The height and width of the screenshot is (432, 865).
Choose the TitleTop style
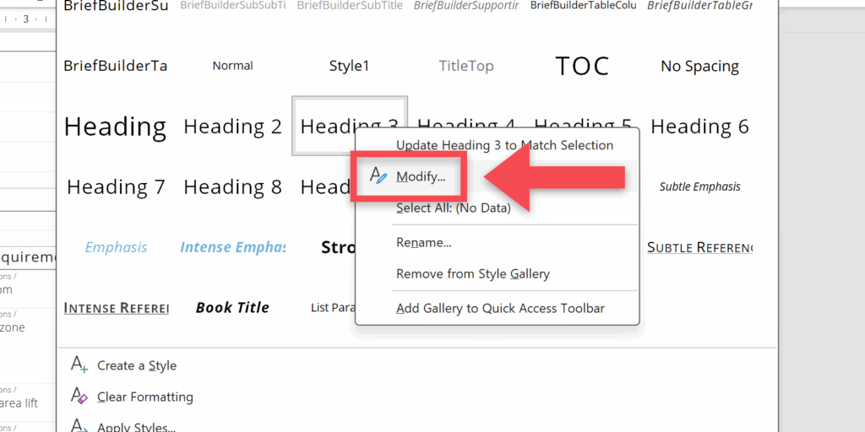pos(466,66)
